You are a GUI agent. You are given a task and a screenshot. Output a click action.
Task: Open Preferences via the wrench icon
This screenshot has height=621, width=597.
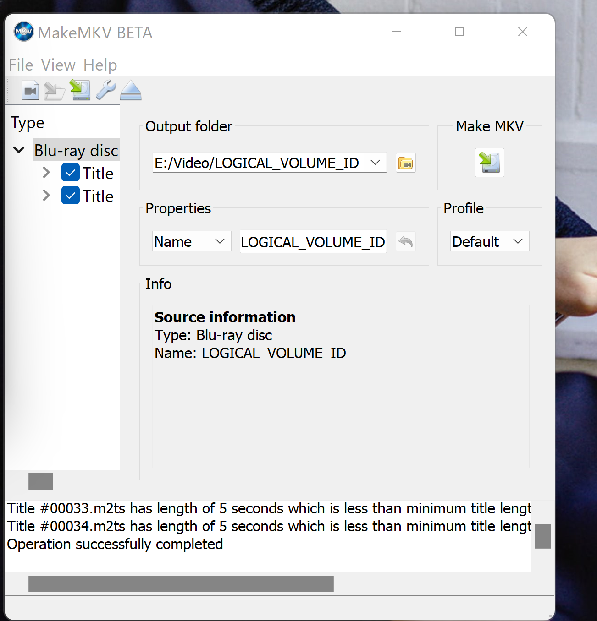pyautogui.click(x=105, y=90)
